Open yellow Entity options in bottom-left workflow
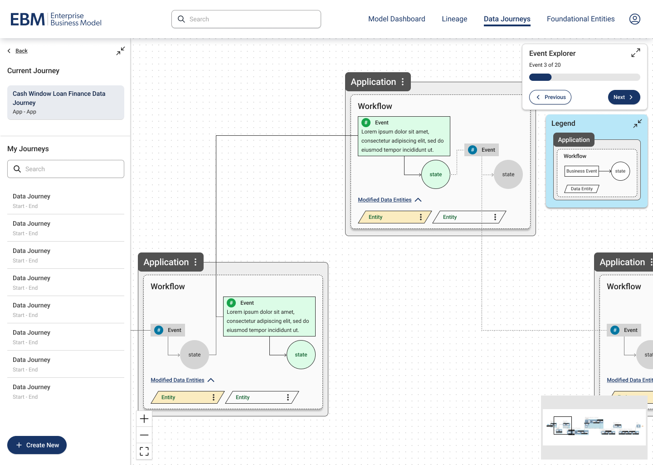Image resolution: width=653 pixels, height=465 pixels. pos(214,397)
